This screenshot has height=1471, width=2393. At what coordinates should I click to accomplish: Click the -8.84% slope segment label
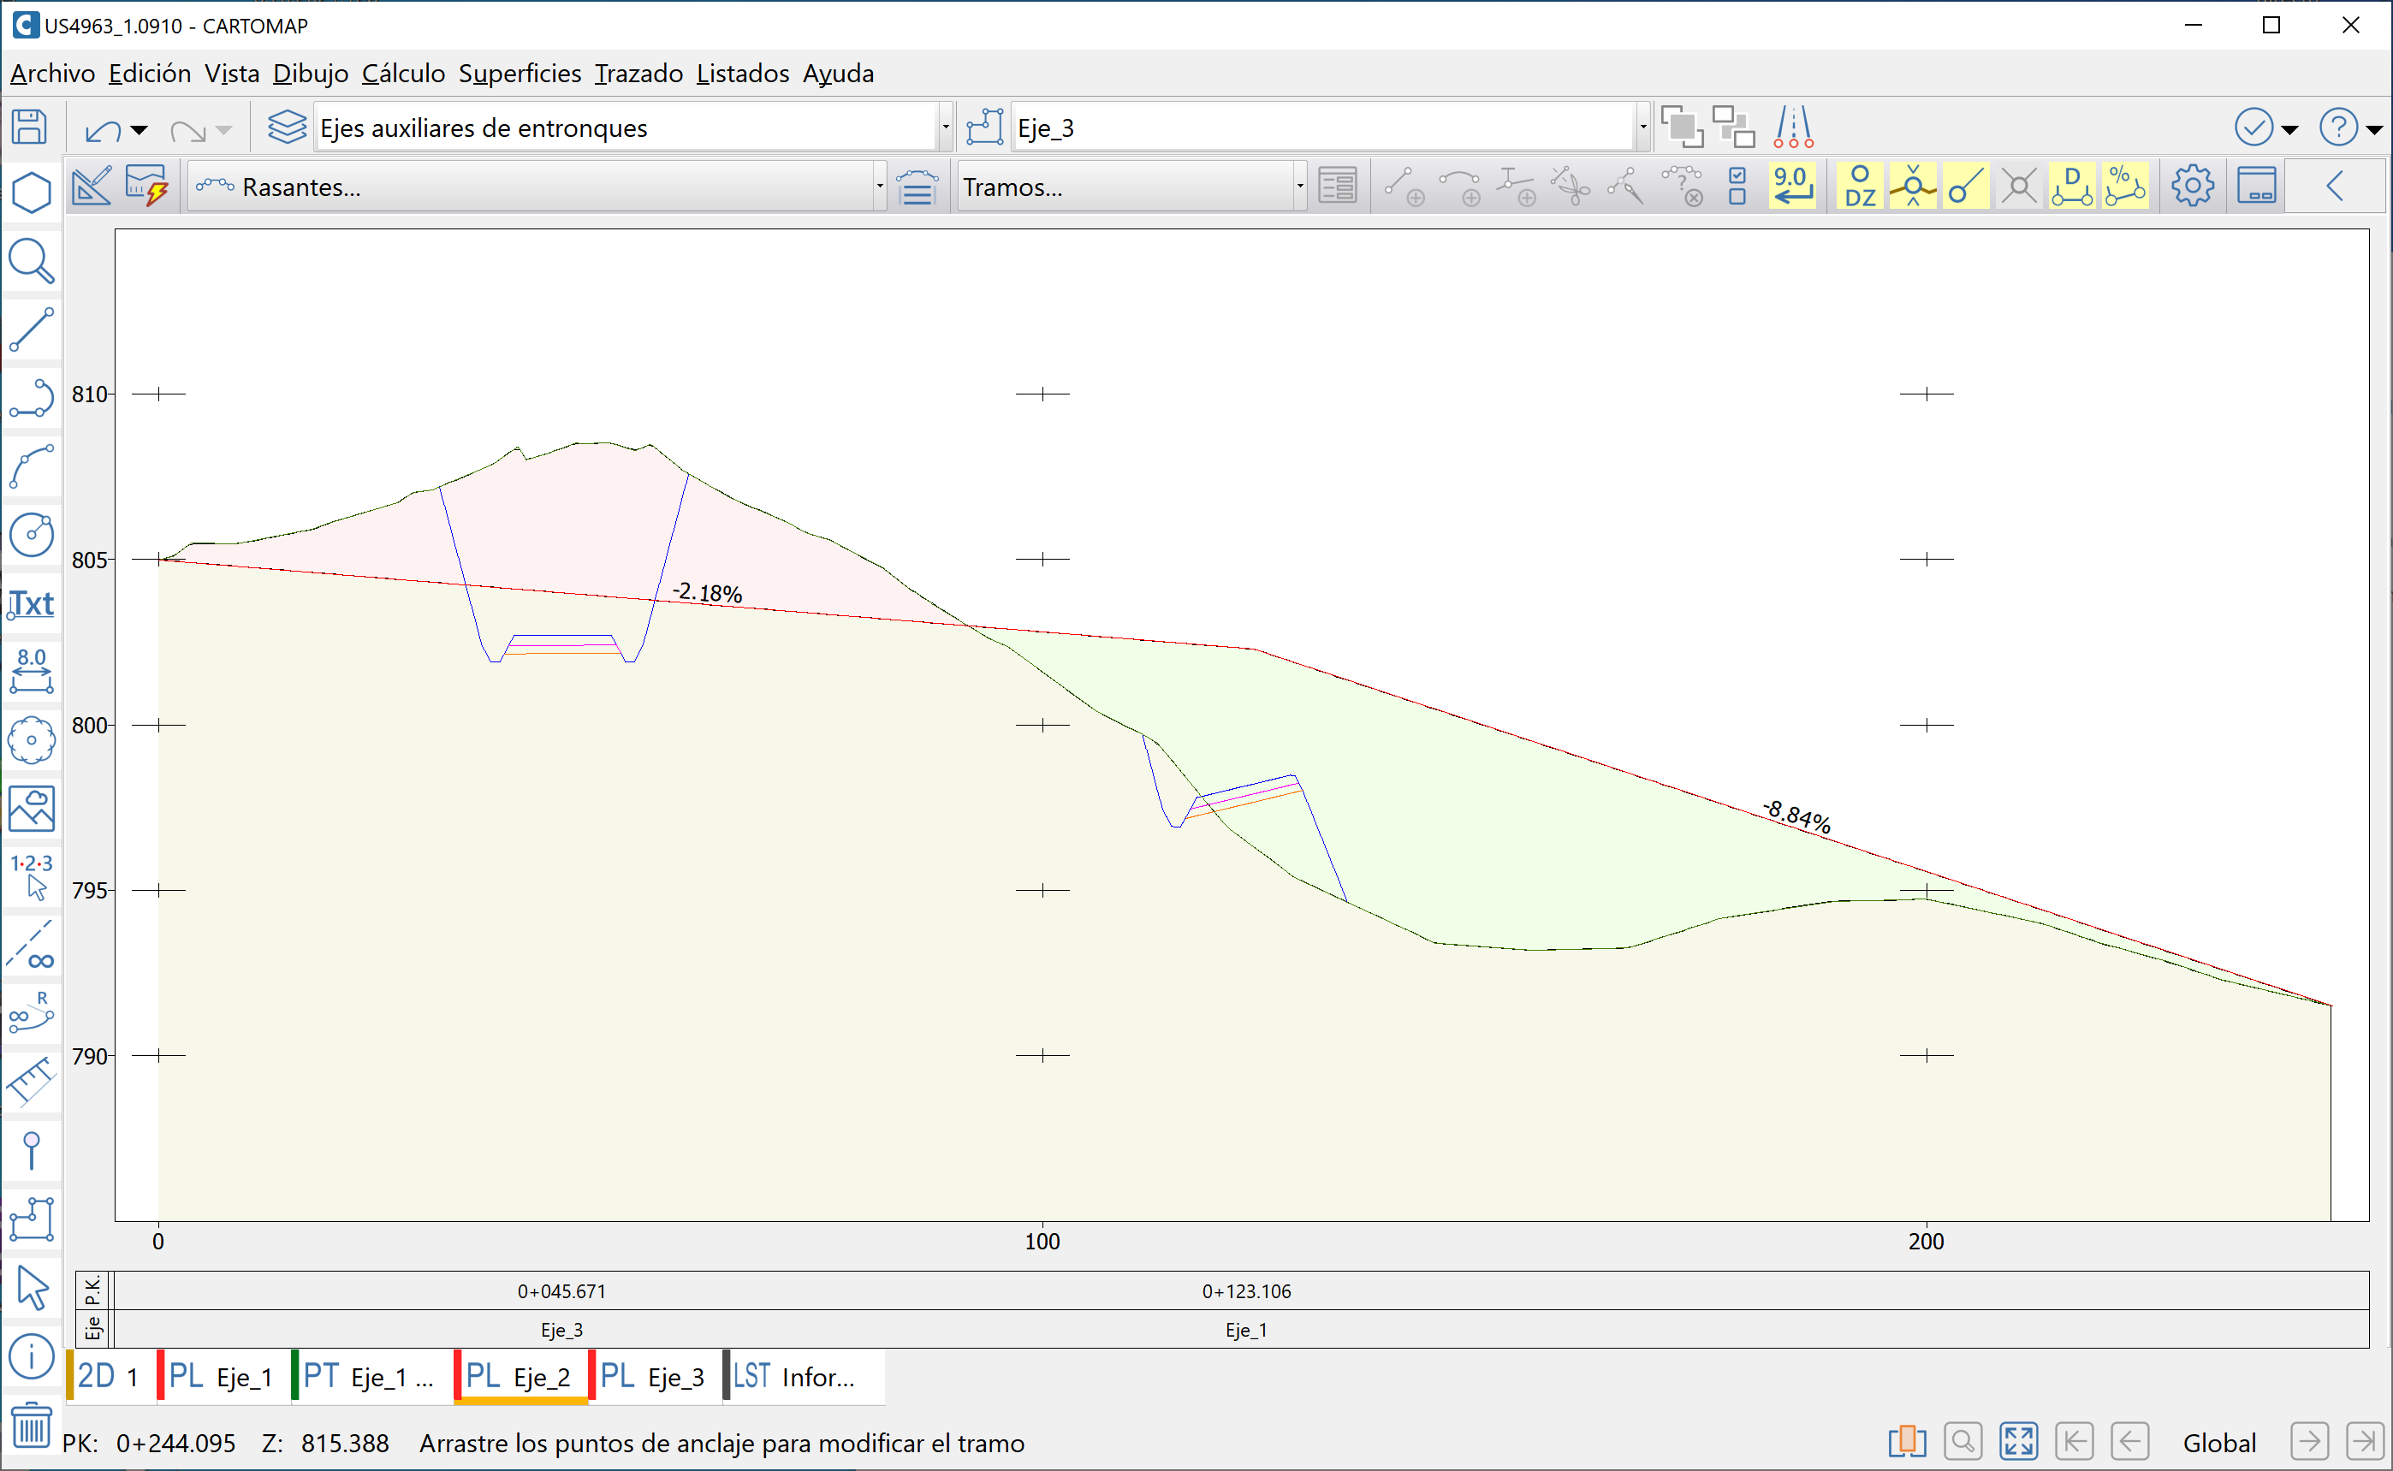point(1796,816)
